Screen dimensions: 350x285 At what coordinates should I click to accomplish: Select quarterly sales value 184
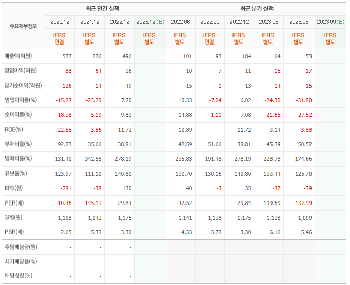(247, 56)
